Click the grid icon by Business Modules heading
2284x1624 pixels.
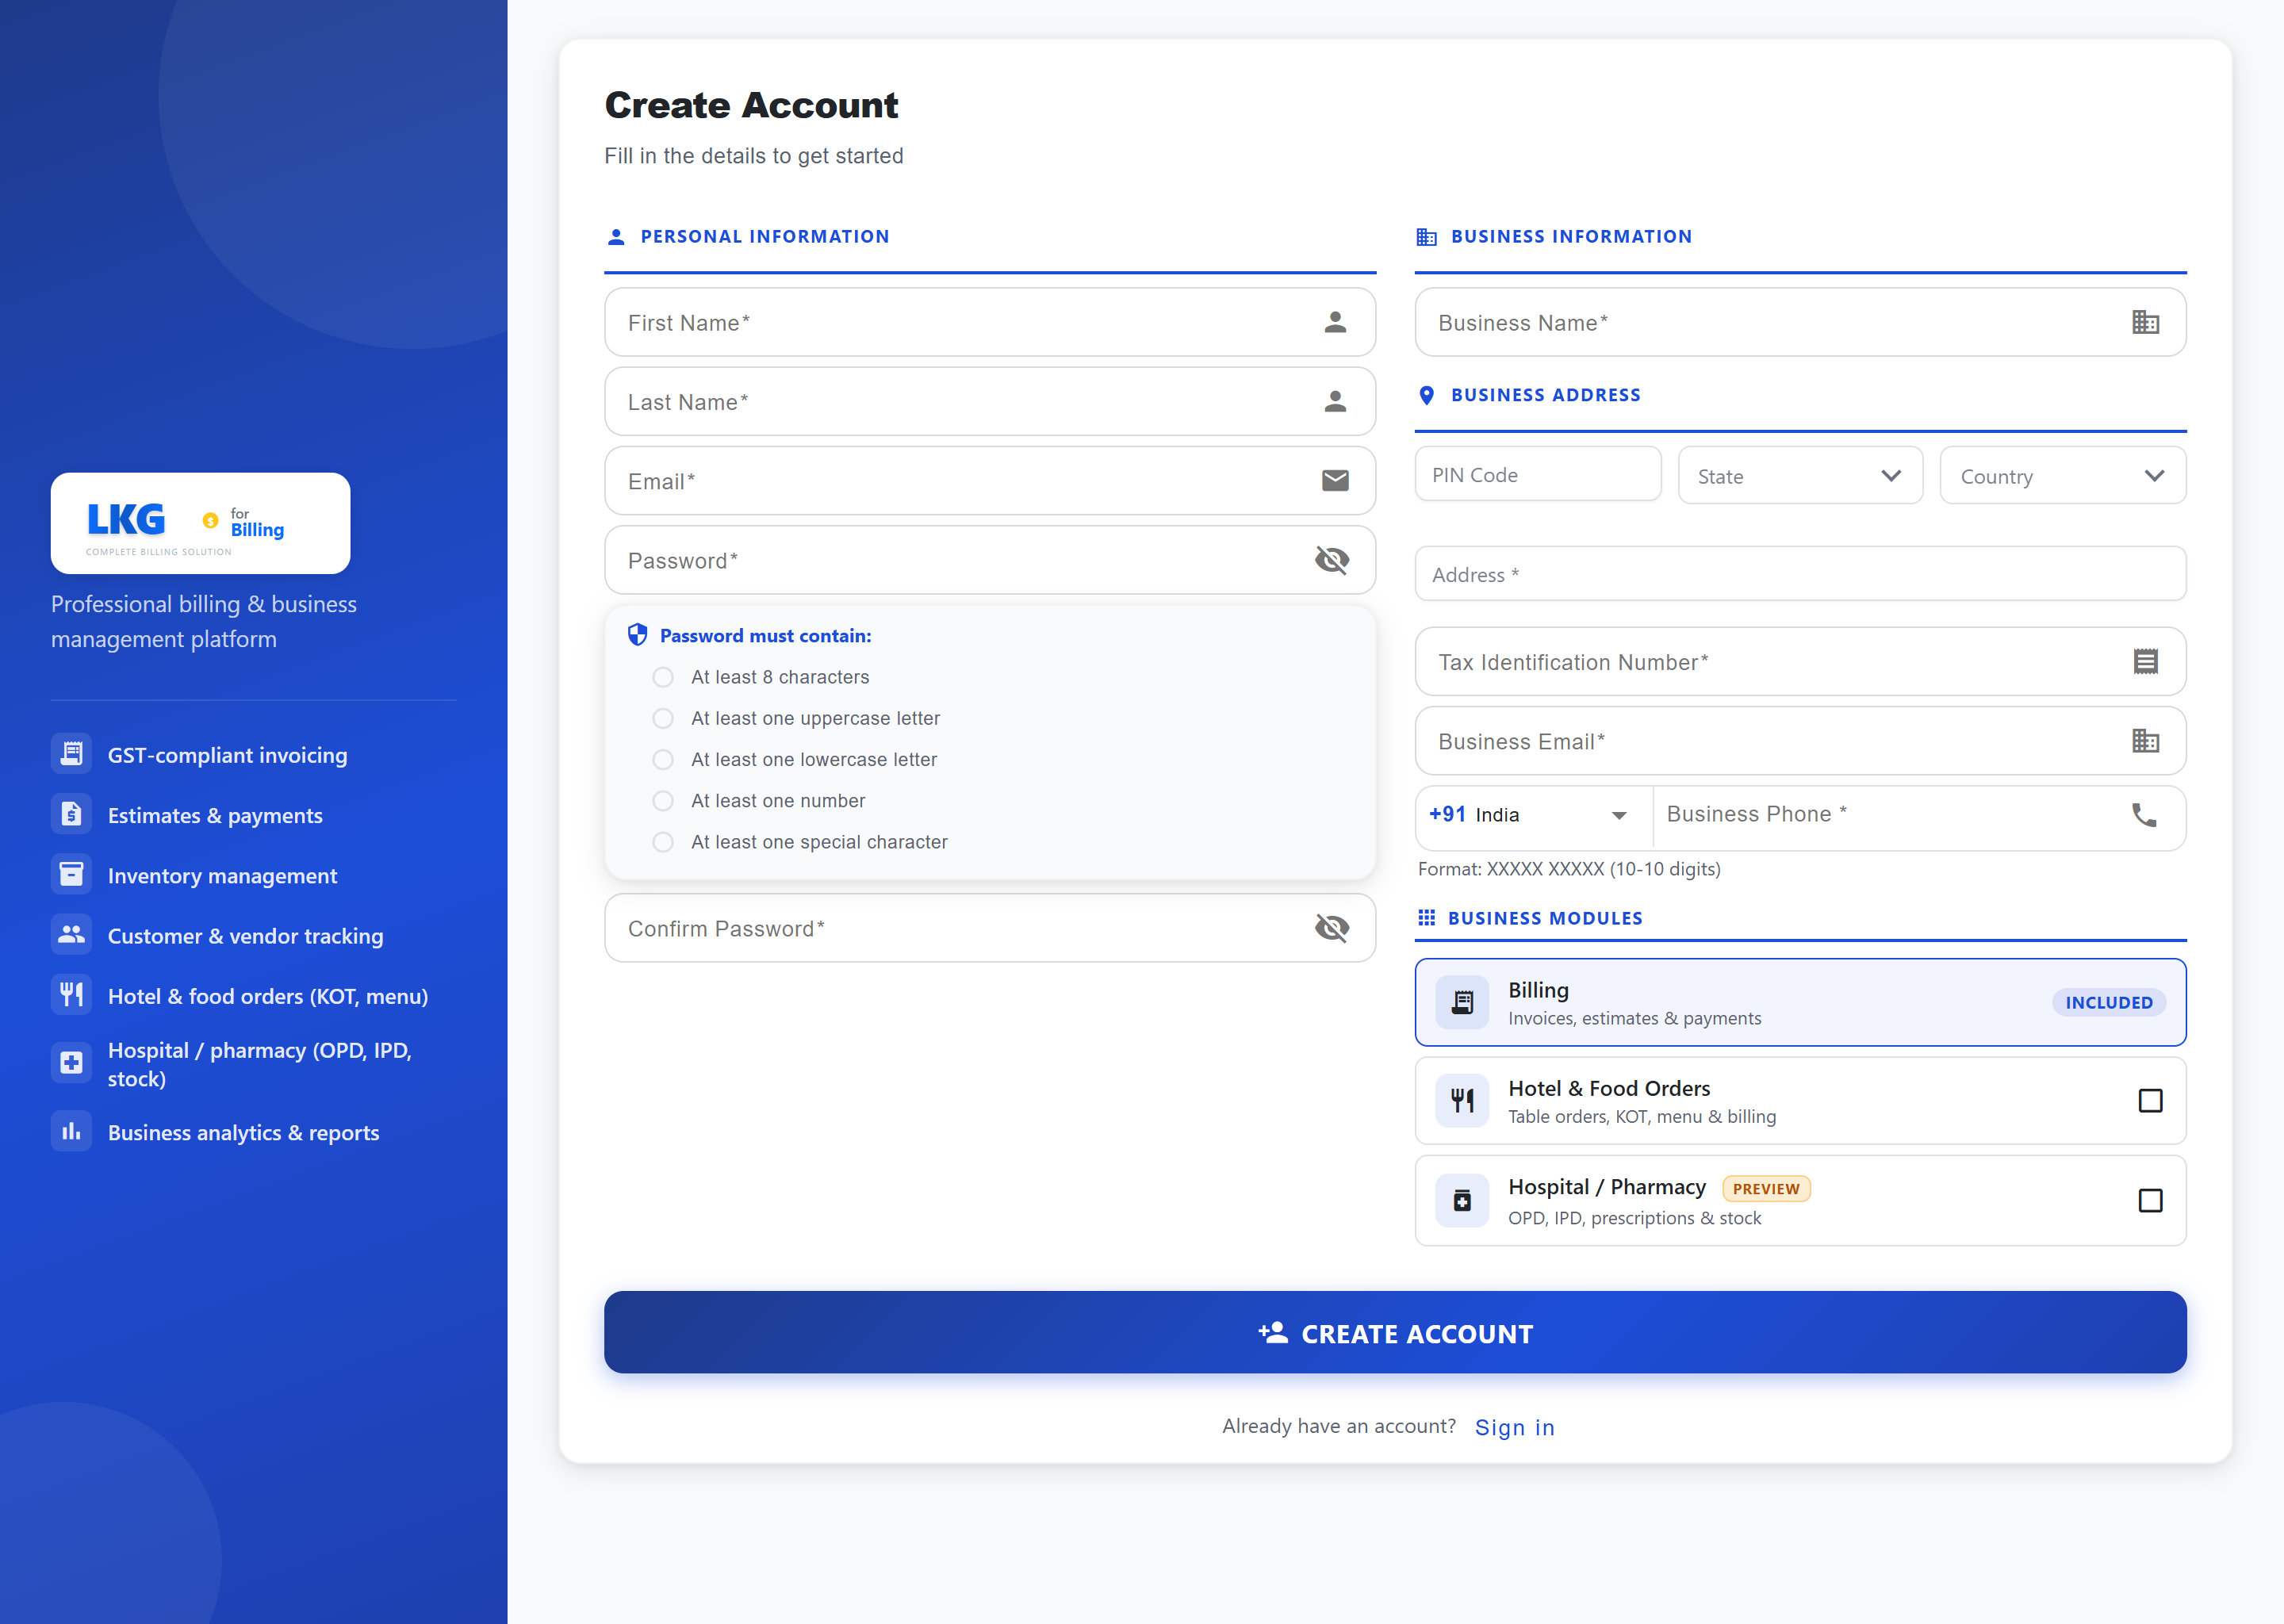point(1427,917)
